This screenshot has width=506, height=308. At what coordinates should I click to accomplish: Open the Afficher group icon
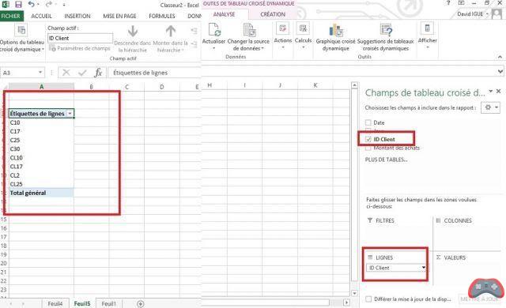(x=427, y=28)
